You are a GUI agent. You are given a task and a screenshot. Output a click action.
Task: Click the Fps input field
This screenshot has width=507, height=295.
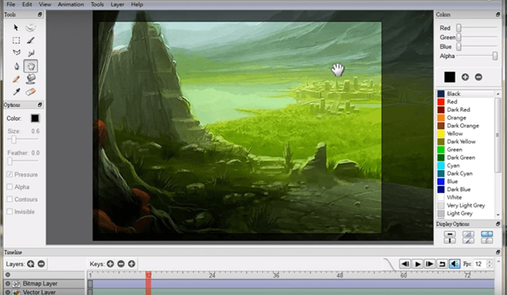(x=480, y=264)
